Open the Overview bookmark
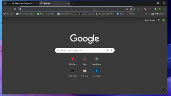The height and width of the screenshot is (96, 171). (9, 14)
